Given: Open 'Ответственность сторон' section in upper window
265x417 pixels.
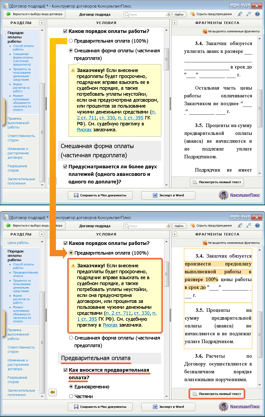Looking at the screenshot, I should (x=21, y=138).
